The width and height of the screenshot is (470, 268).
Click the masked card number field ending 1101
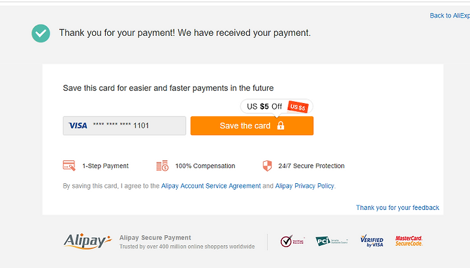pyautogui.click(x=125, y=126)
